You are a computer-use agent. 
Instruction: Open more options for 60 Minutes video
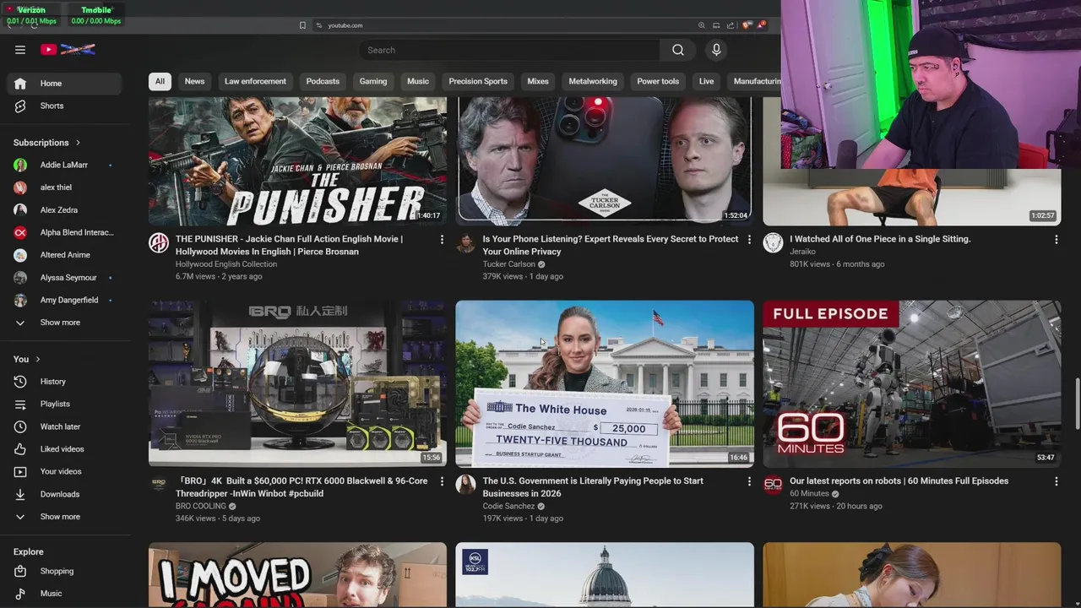[1056, 481]
